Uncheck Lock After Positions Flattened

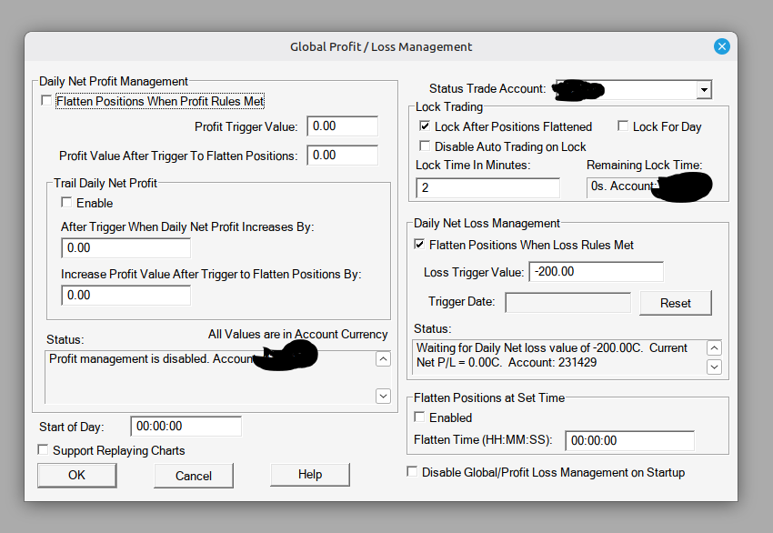[x=425, y=126]
